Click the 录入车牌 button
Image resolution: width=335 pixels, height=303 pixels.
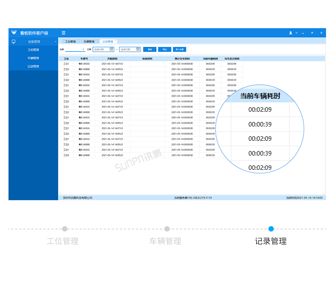(x=180, y=50)
